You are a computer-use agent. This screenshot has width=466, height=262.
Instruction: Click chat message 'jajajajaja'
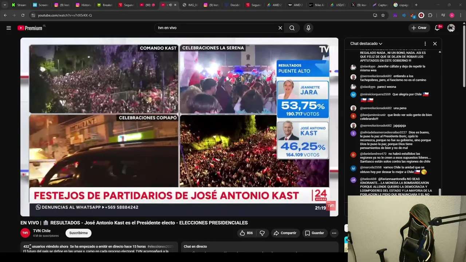[x=399, y=126]
